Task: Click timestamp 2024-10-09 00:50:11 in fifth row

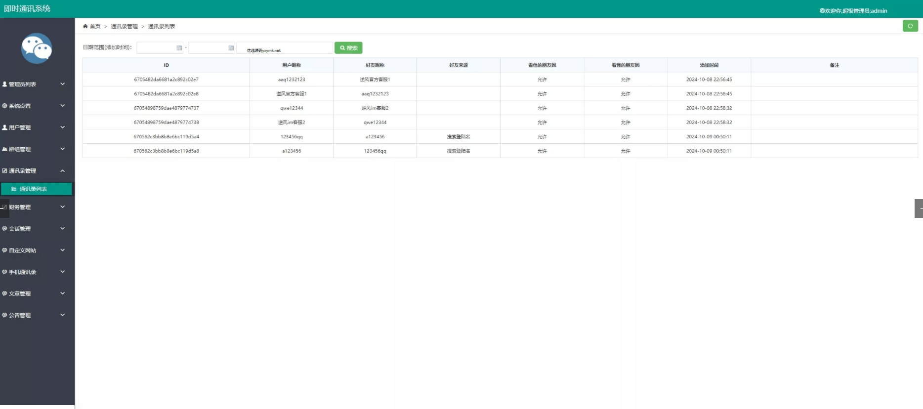Action: 709,137
